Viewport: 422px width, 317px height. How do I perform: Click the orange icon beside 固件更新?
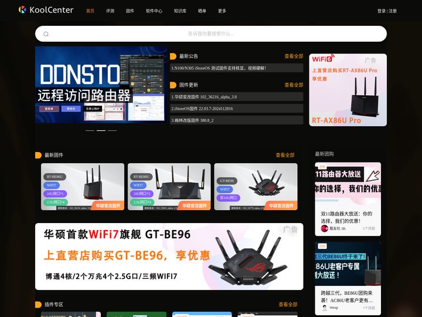point(173,85)
